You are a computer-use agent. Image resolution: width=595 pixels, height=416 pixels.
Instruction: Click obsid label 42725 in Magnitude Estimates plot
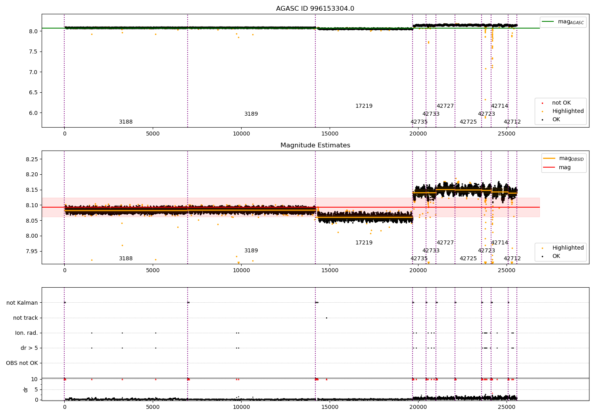point(468,259)
